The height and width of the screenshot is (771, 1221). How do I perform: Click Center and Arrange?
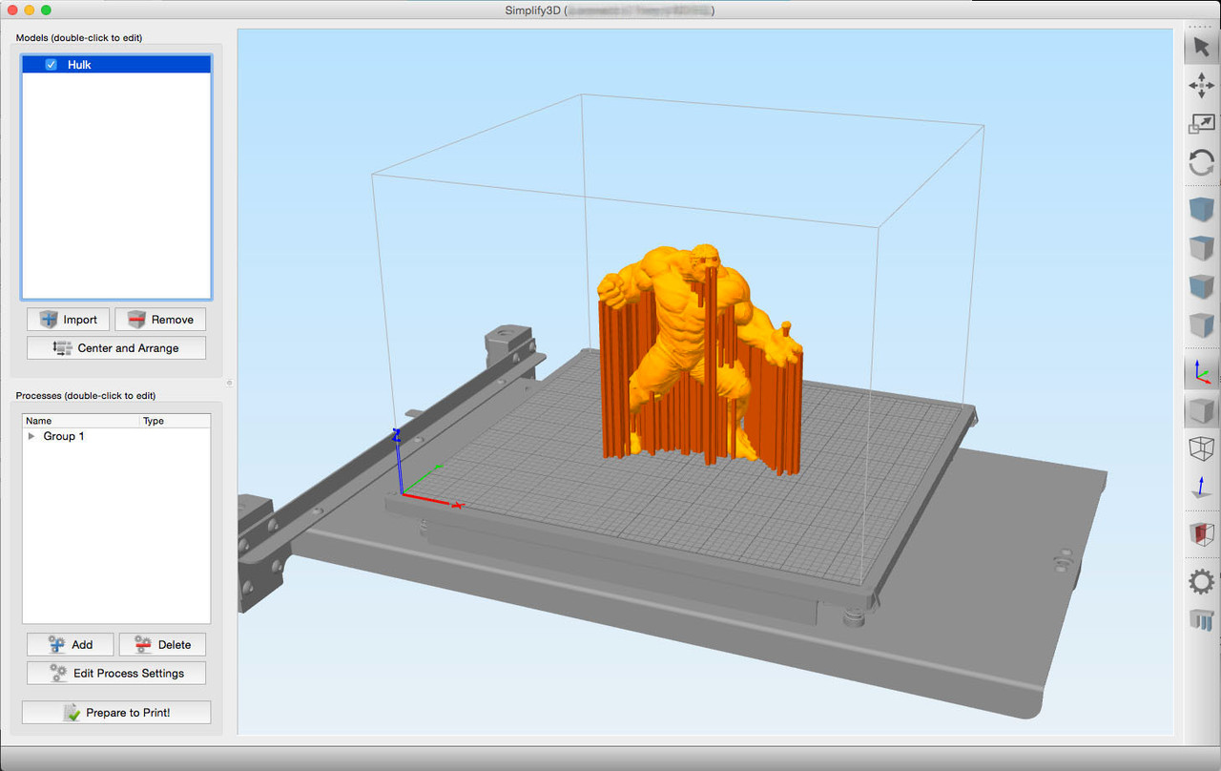[x=116, y=348]
